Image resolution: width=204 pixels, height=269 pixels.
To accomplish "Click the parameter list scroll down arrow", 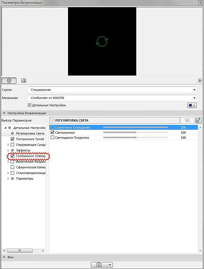I will [200, 251].
